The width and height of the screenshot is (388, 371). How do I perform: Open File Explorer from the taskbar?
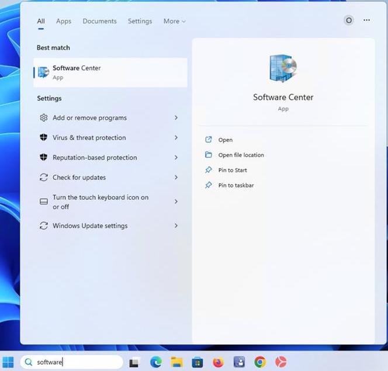[176, 362]
